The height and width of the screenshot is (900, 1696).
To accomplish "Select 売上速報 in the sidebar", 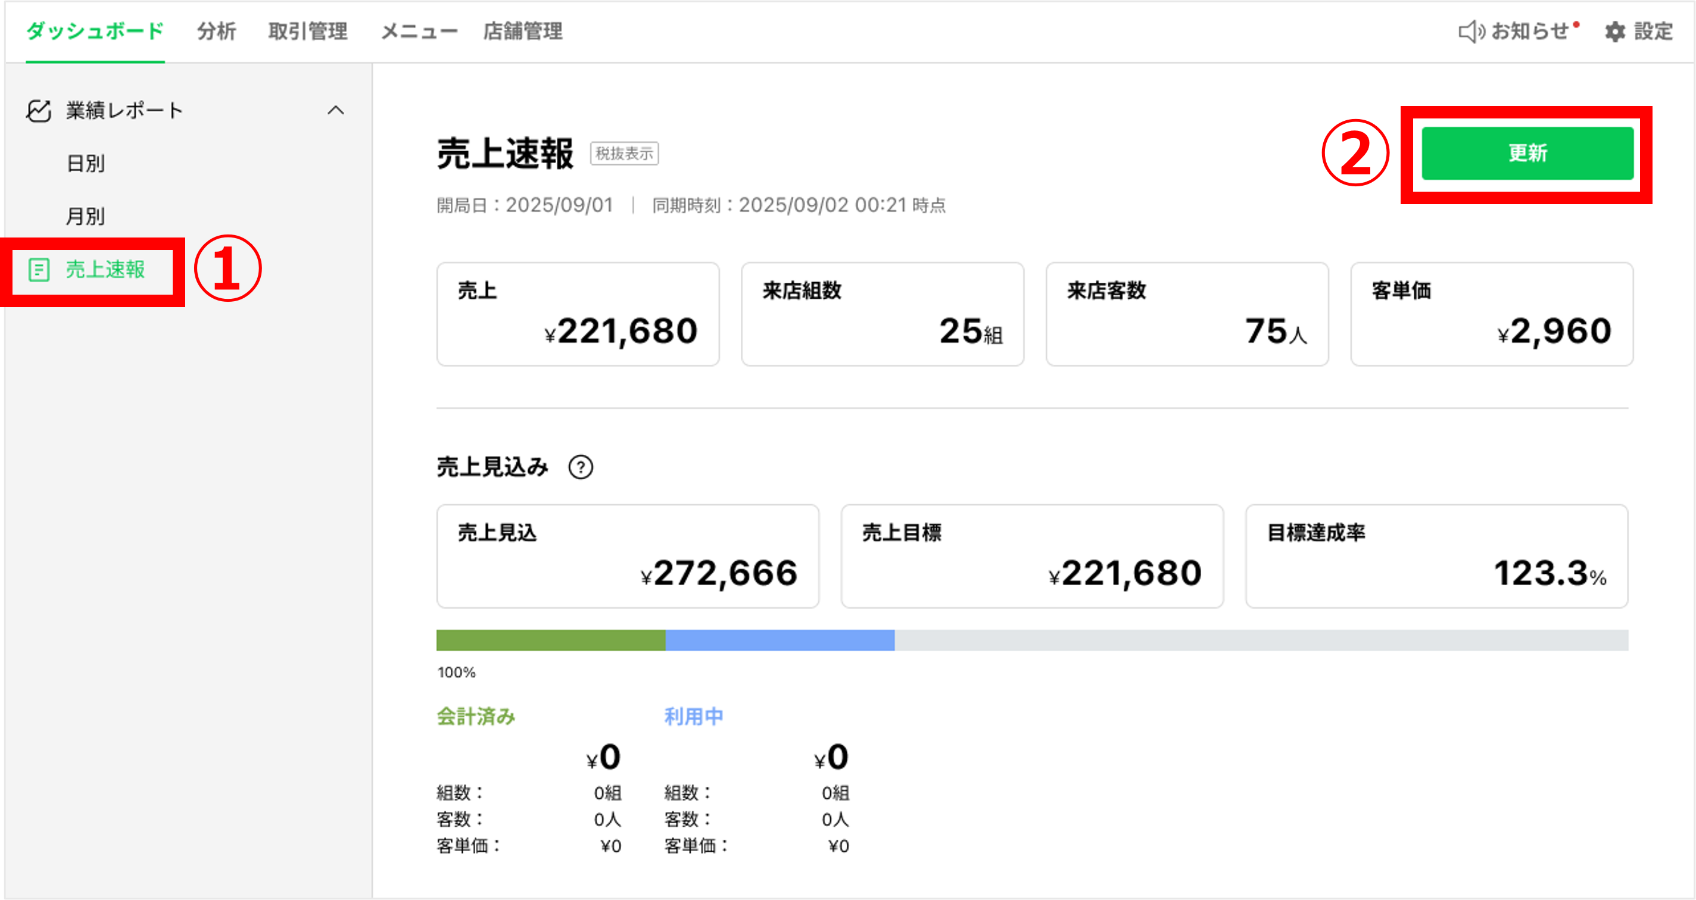I will [x=105, y=269].
